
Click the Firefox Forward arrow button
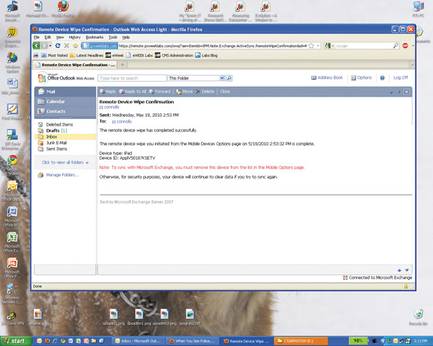click(x=44, y=45)
